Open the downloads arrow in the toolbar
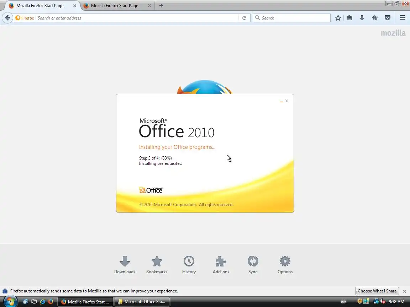The image size is (410, 307). [x=362, y=18]
